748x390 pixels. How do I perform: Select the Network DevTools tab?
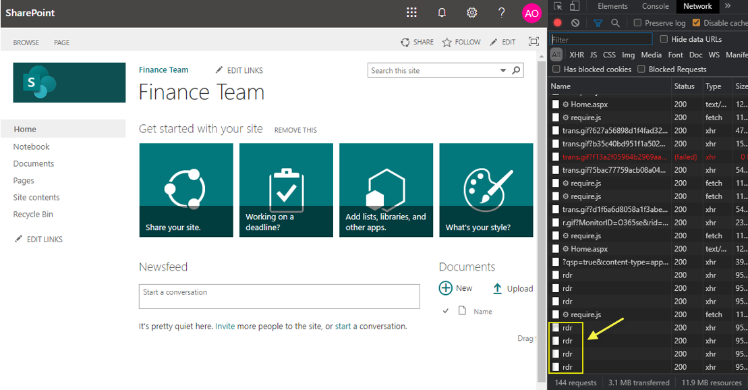(697, 6)
